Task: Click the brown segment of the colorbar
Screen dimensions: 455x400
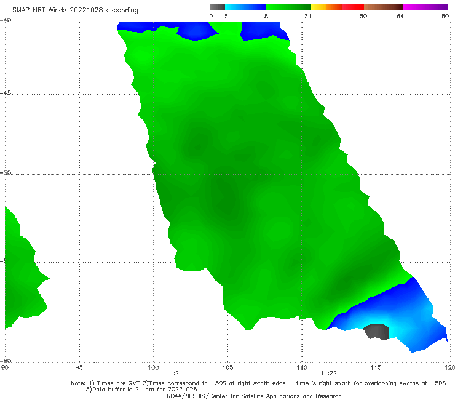Action: pos(383,7)
